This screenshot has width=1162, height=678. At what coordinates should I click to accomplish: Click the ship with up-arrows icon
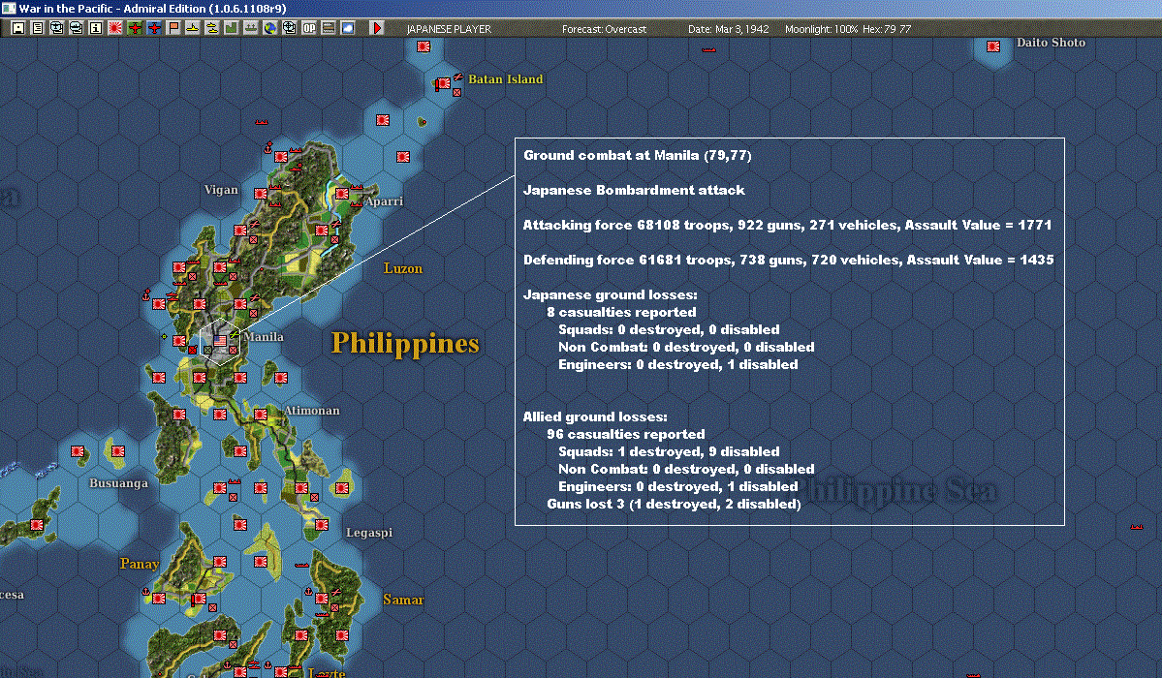pyautogui.click(x=250, y=28)
